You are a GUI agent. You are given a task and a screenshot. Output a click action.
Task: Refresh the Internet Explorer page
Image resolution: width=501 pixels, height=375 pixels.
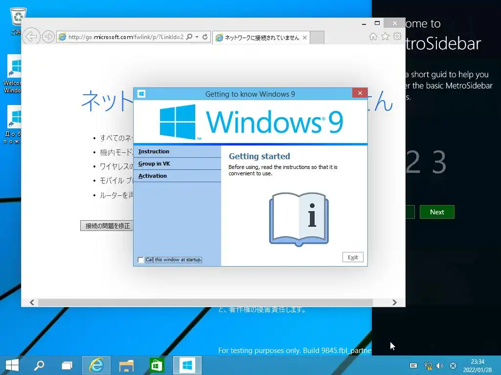pos(205,37)
